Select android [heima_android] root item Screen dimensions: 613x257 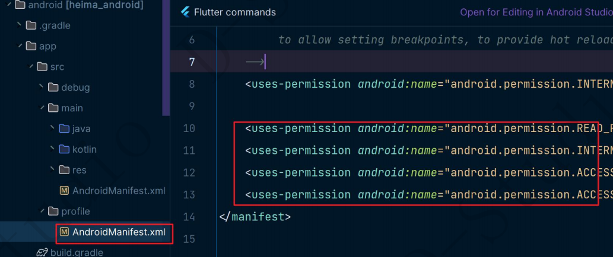tap(85, 5)
